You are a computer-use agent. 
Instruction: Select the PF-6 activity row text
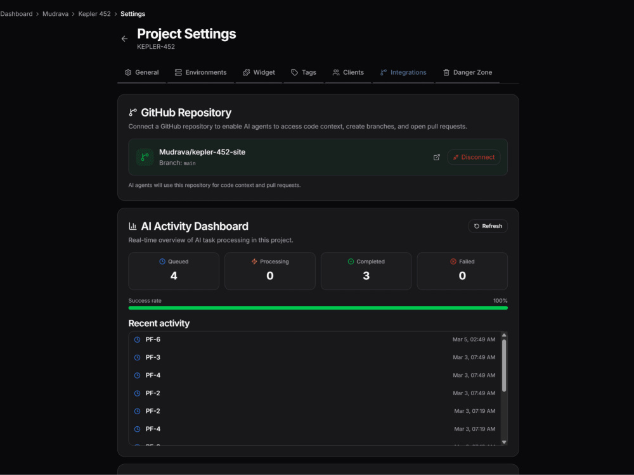(153, 339)
